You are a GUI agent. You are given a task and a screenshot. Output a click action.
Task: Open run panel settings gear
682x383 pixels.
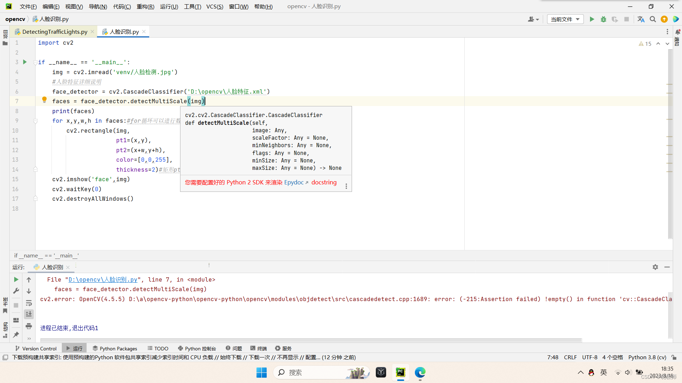point(655,267)
